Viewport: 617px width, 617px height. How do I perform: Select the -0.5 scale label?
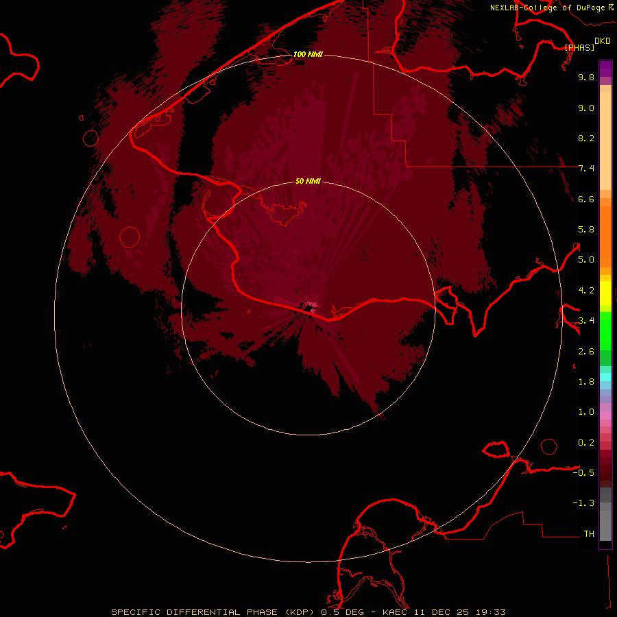(x=583, y=473)
